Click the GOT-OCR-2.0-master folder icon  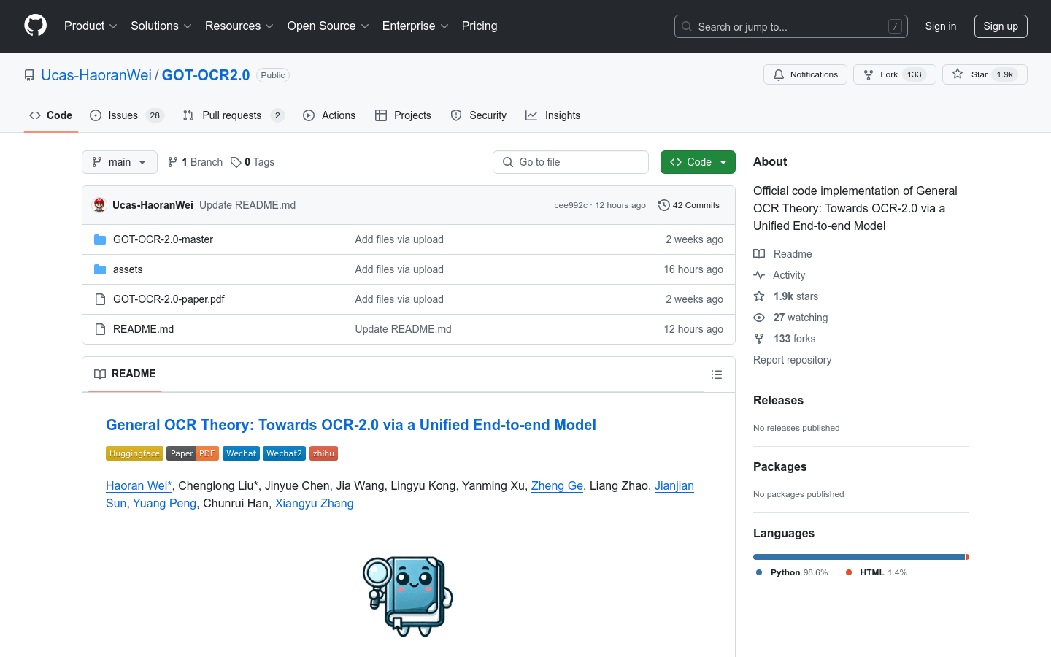pyautogui.click(x=100, y=239)
